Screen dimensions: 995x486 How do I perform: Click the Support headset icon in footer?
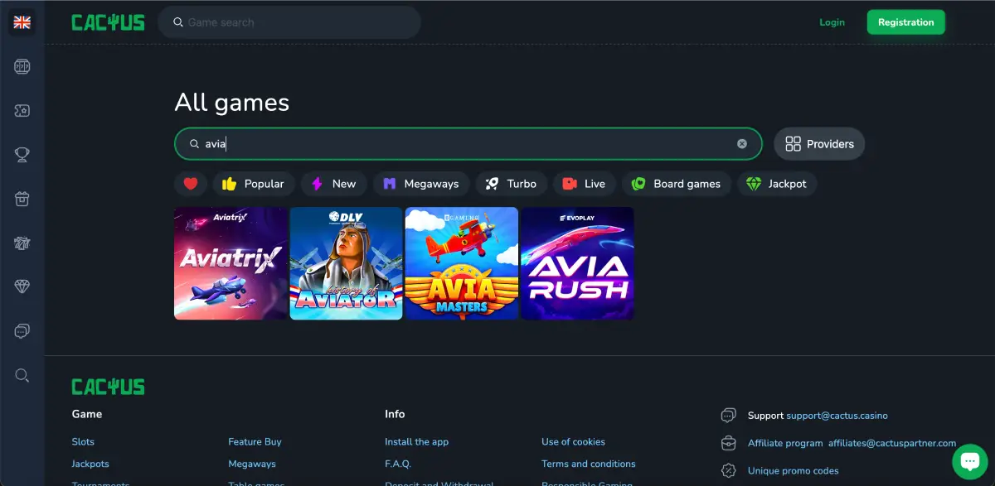pyautogui.click(x=729, y=415)
